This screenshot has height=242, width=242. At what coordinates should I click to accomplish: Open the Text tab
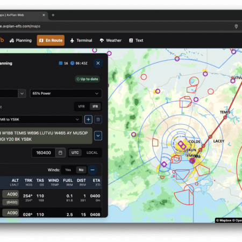tap(136, 40)
